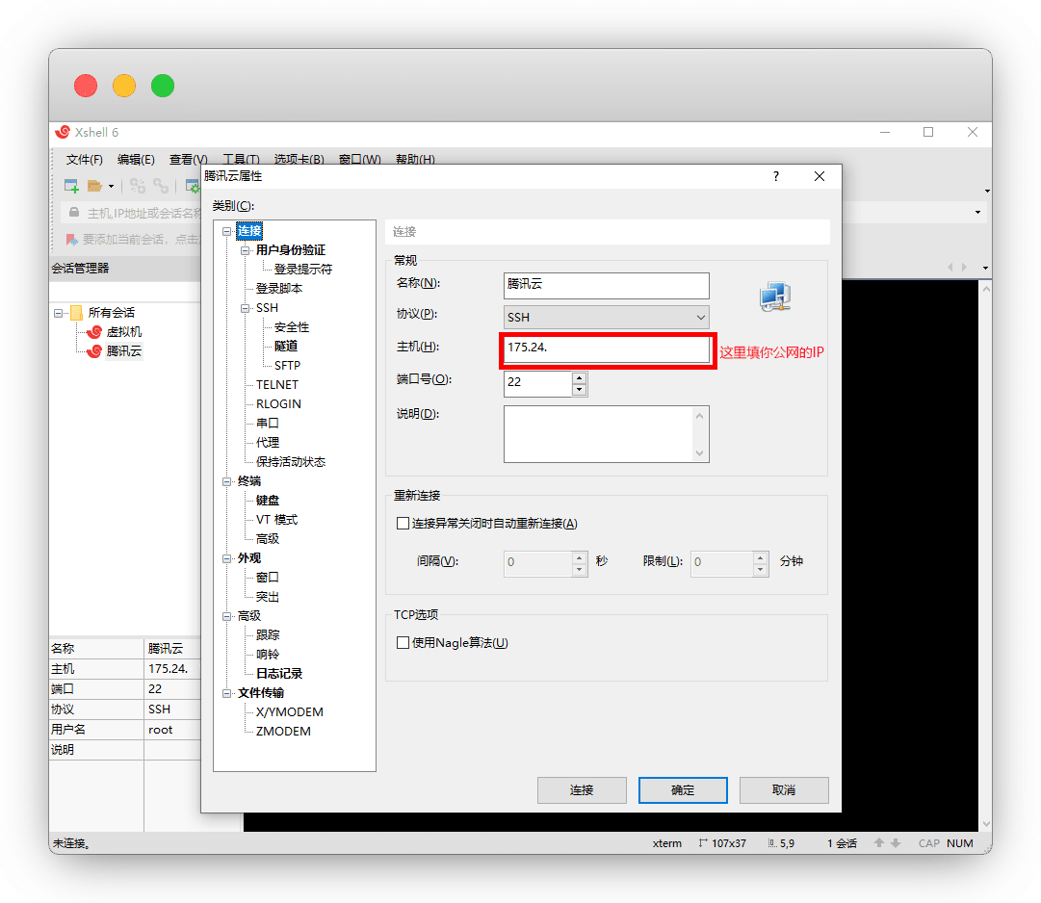Collapse the 所有会话 tree expander
This screenshot has height=903, width=1041.
click(x=60, y=313)
